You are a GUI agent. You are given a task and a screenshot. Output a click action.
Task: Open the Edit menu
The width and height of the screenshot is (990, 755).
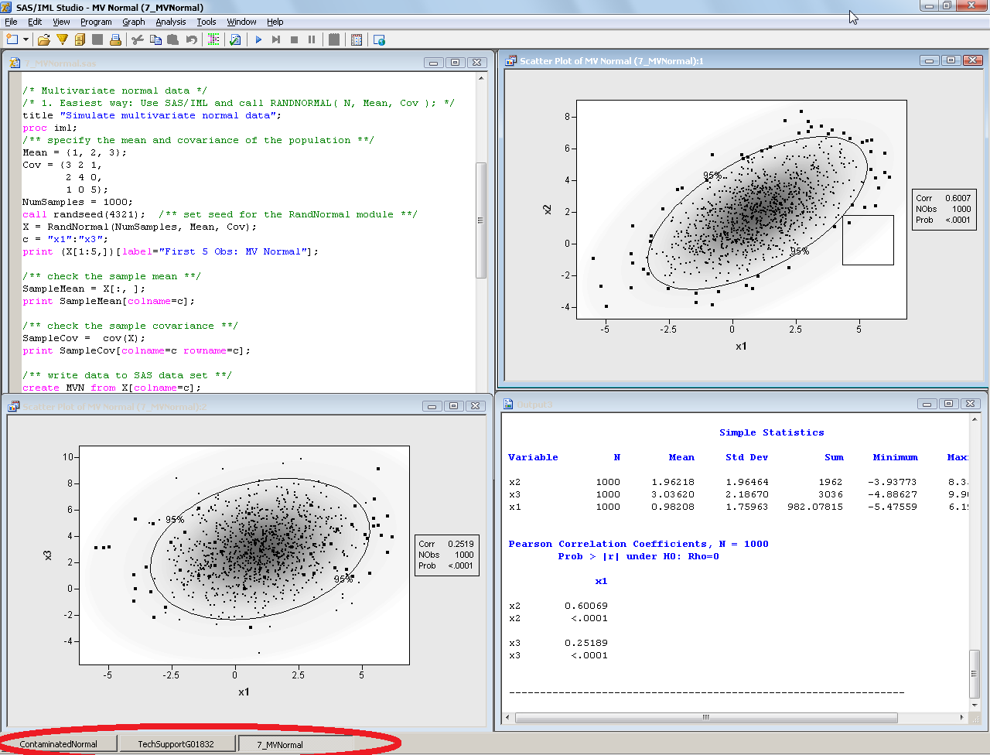point(35,22)
